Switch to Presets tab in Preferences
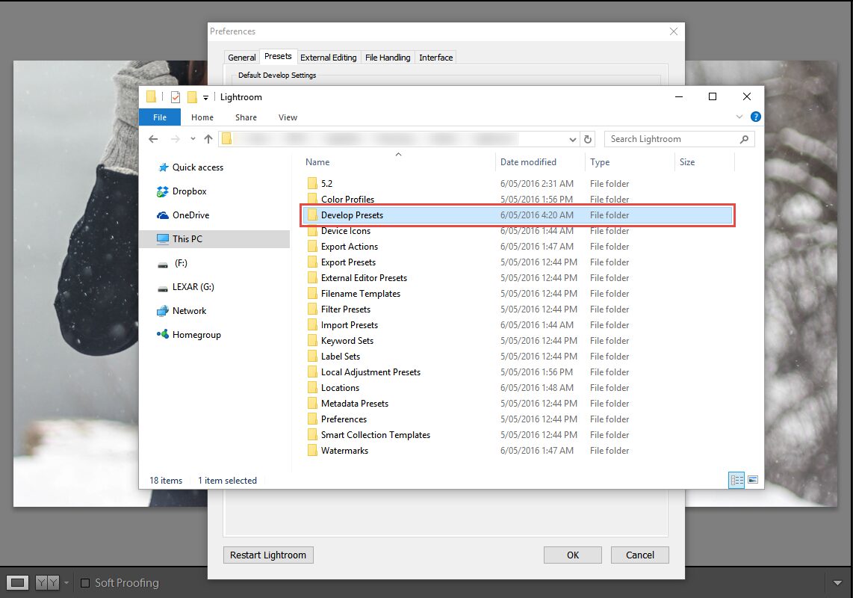The image size is (853, 598). pyautogui.click(x=278, y=57)
